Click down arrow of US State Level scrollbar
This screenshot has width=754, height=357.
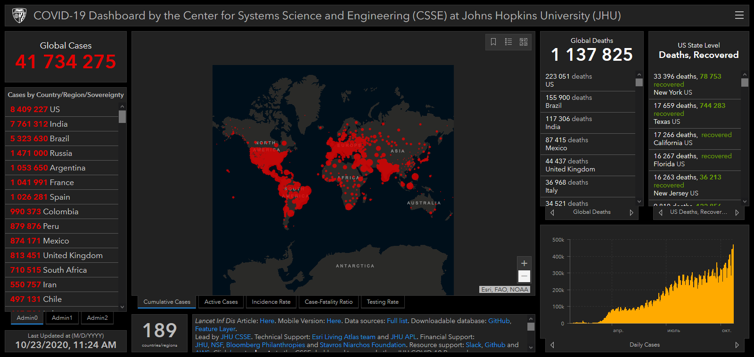745,202
